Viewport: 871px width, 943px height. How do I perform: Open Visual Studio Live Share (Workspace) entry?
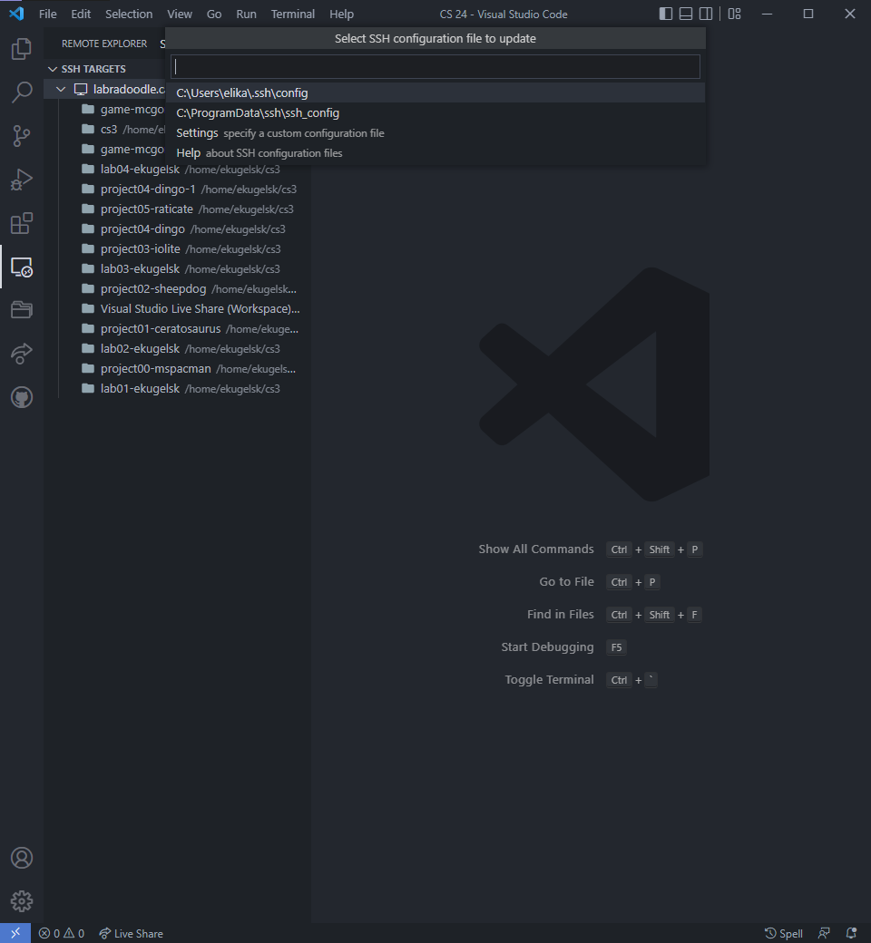point(178,309)
